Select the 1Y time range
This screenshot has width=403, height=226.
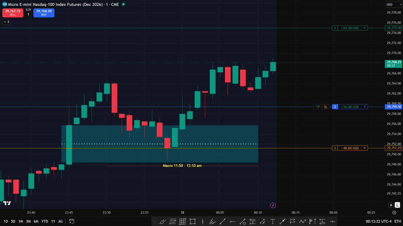[x=53, y=221]
